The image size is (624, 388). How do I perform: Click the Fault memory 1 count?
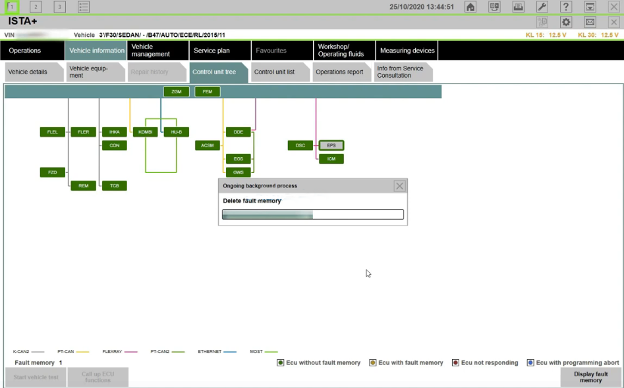pyautogui.click(x=38, y=362)
